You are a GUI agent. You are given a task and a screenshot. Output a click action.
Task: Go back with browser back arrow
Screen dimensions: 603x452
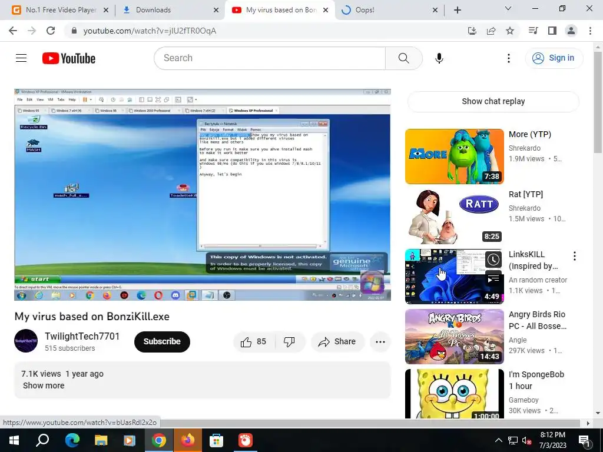(13, 31)
